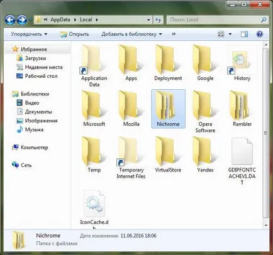Screen dimensions: 273x255
Task: Open the Упорядочить menu
Action: pos(29,34)
